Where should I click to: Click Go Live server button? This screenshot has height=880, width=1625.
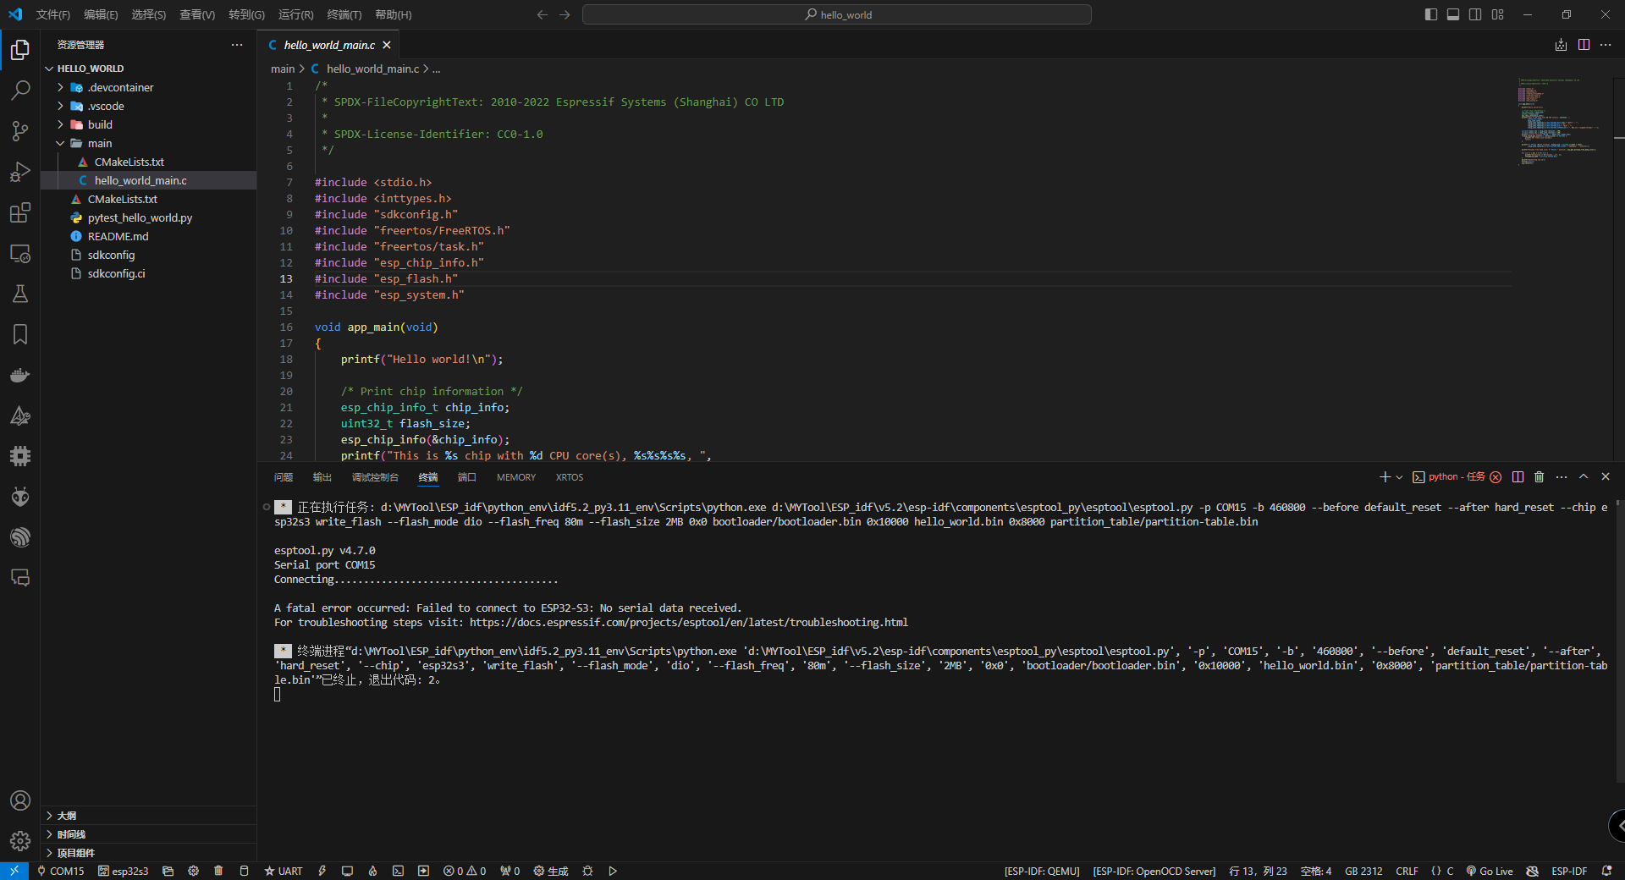click(x=1490, y=871)
